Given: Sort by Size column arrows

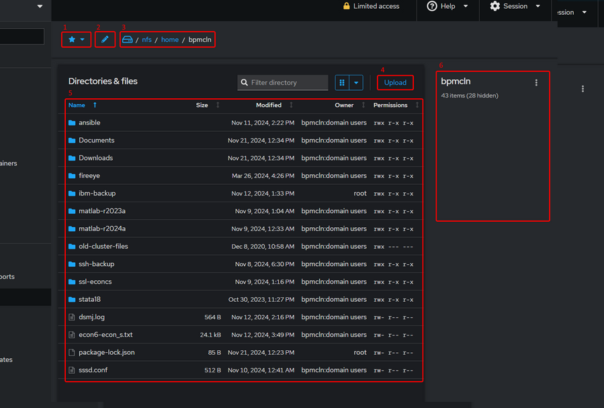Looking at the screenshot, I should click(x=218, y=105).
